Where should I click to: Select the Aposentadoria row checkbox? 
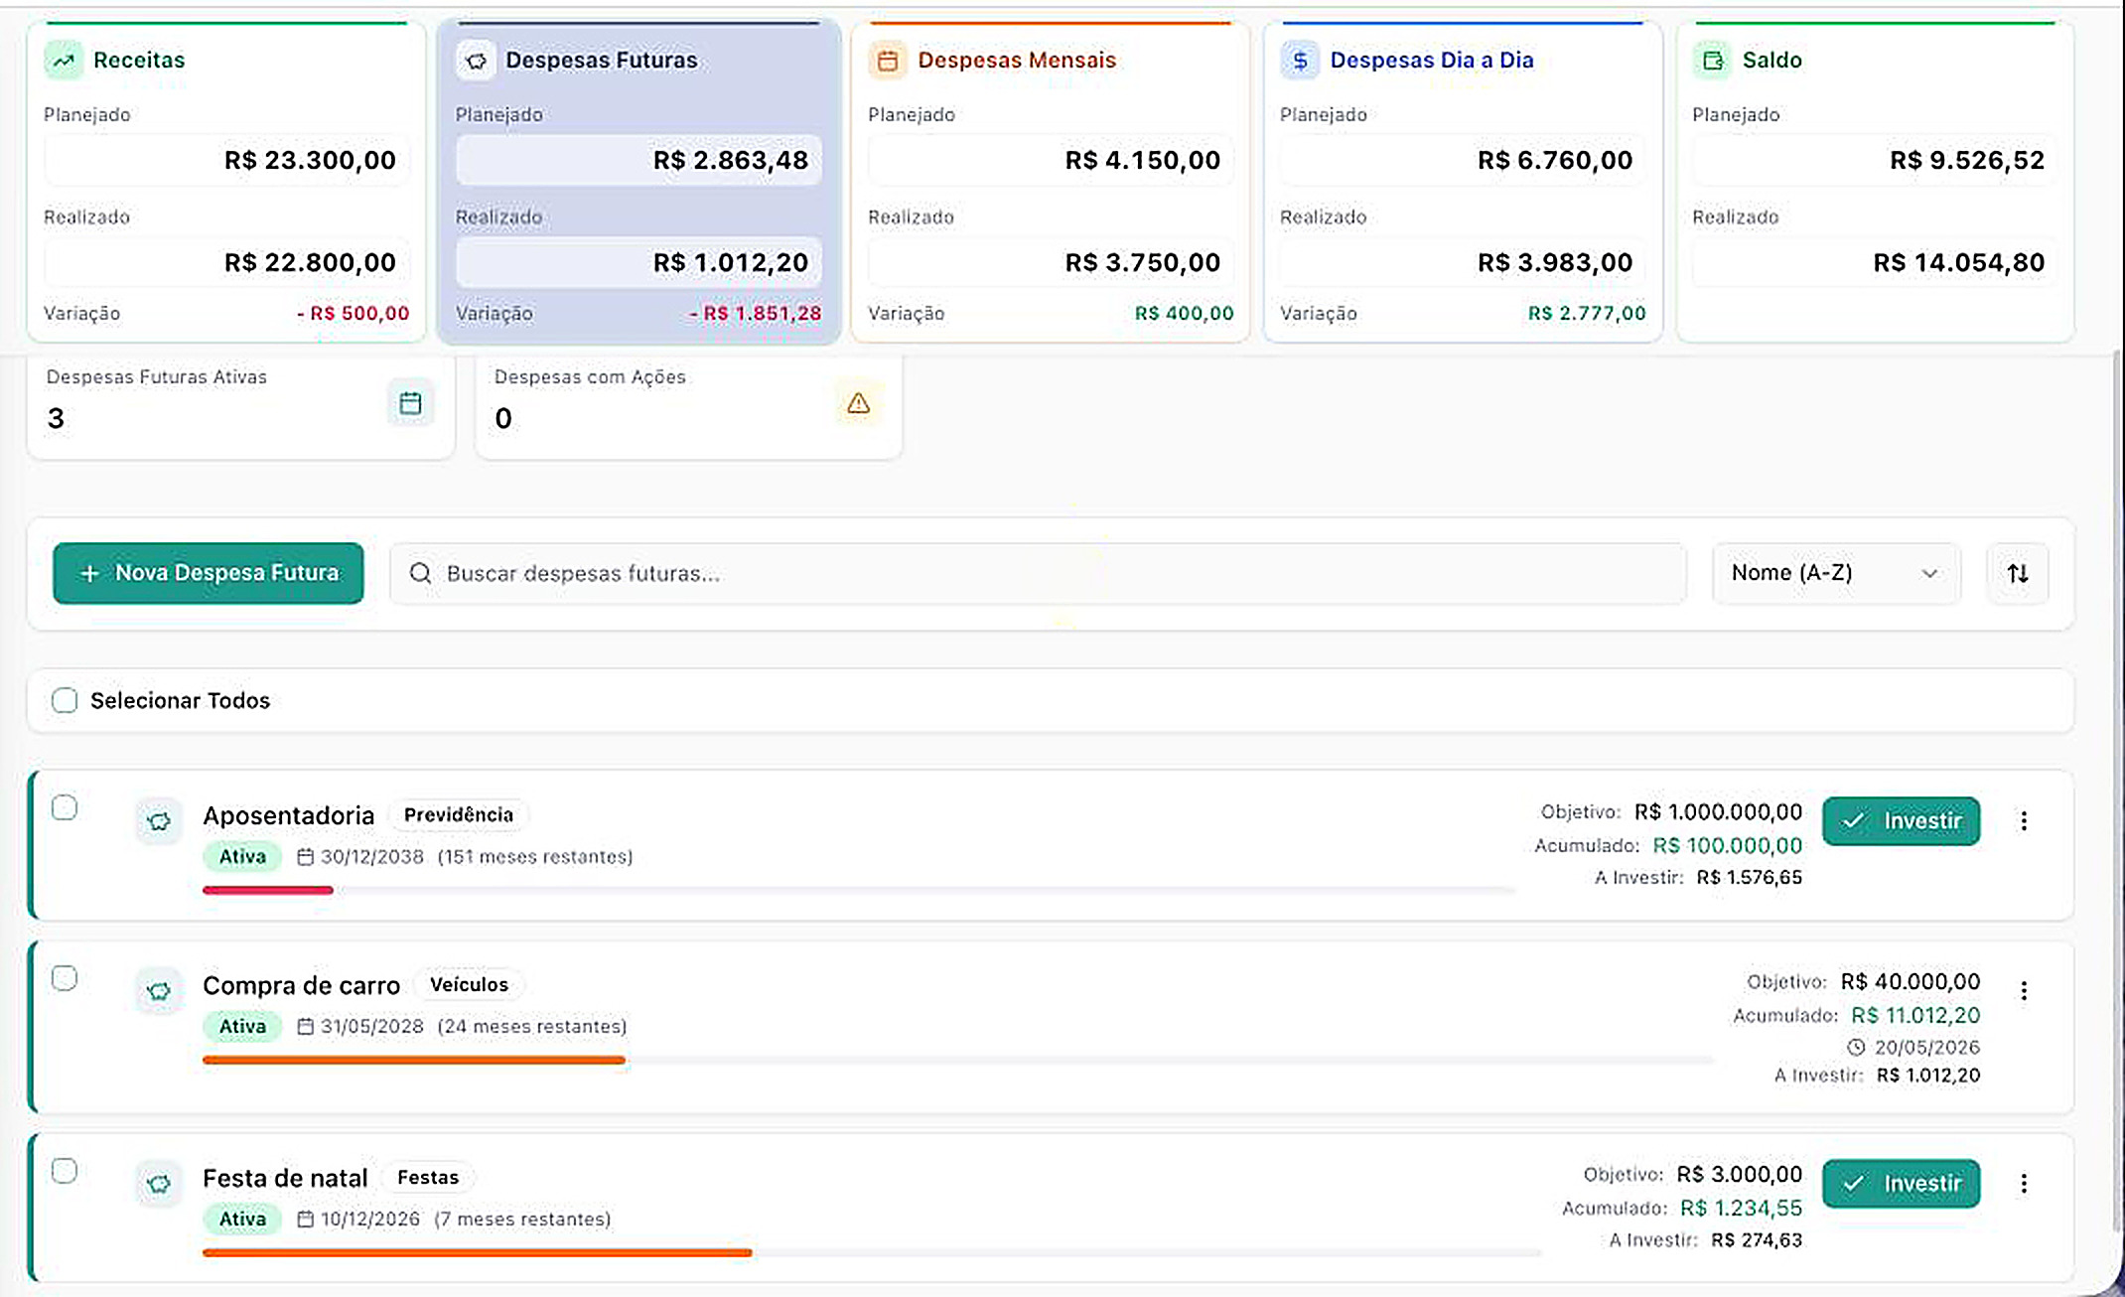point(65,808)
